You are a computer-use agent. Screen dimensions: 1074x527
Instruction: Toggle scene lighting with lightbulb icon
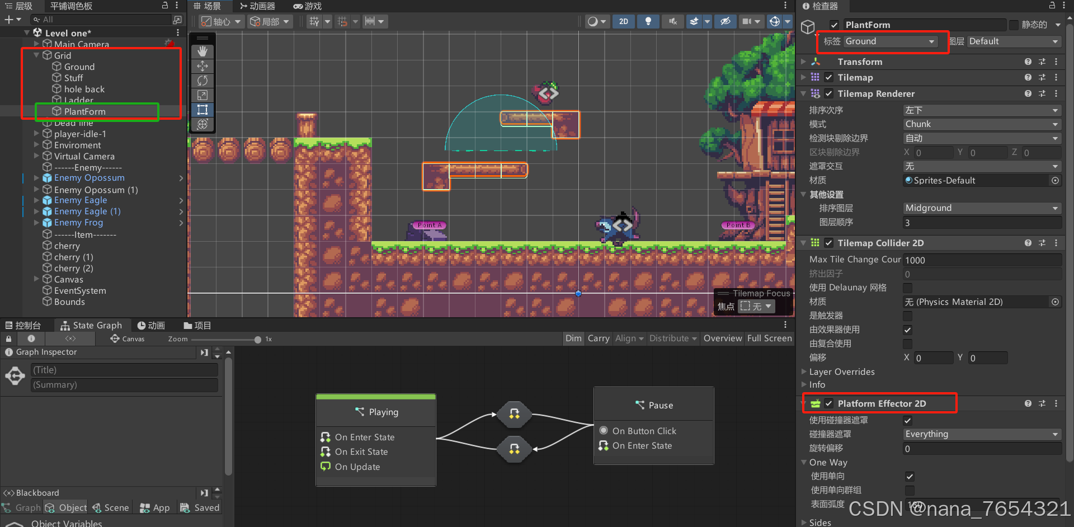click(648, 21)
